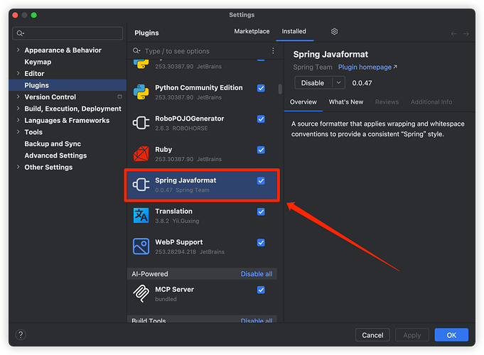This screenshot has width=484, height=355.
Task: Click the MCP Server plugin icon
Action: pos(141,293)
